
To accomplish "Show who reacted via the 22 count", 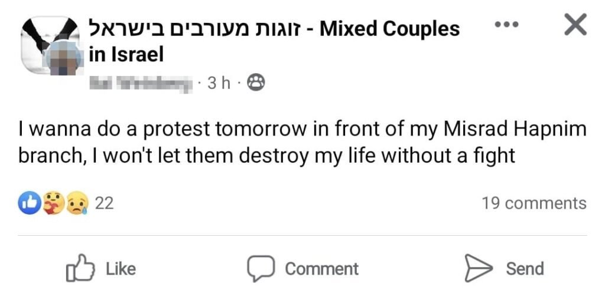I will coord(104,203).
